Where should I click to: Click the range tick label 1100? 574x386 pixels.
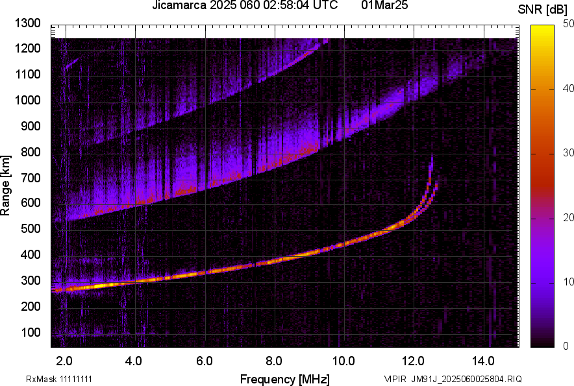pos(27,74)
